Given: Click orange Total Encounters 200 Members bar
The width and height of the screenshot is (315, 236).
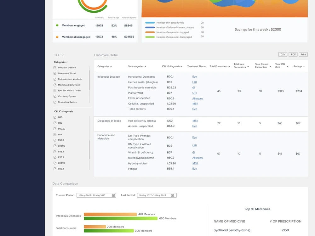Looking at the screenshot, I should tap(95, 227).
